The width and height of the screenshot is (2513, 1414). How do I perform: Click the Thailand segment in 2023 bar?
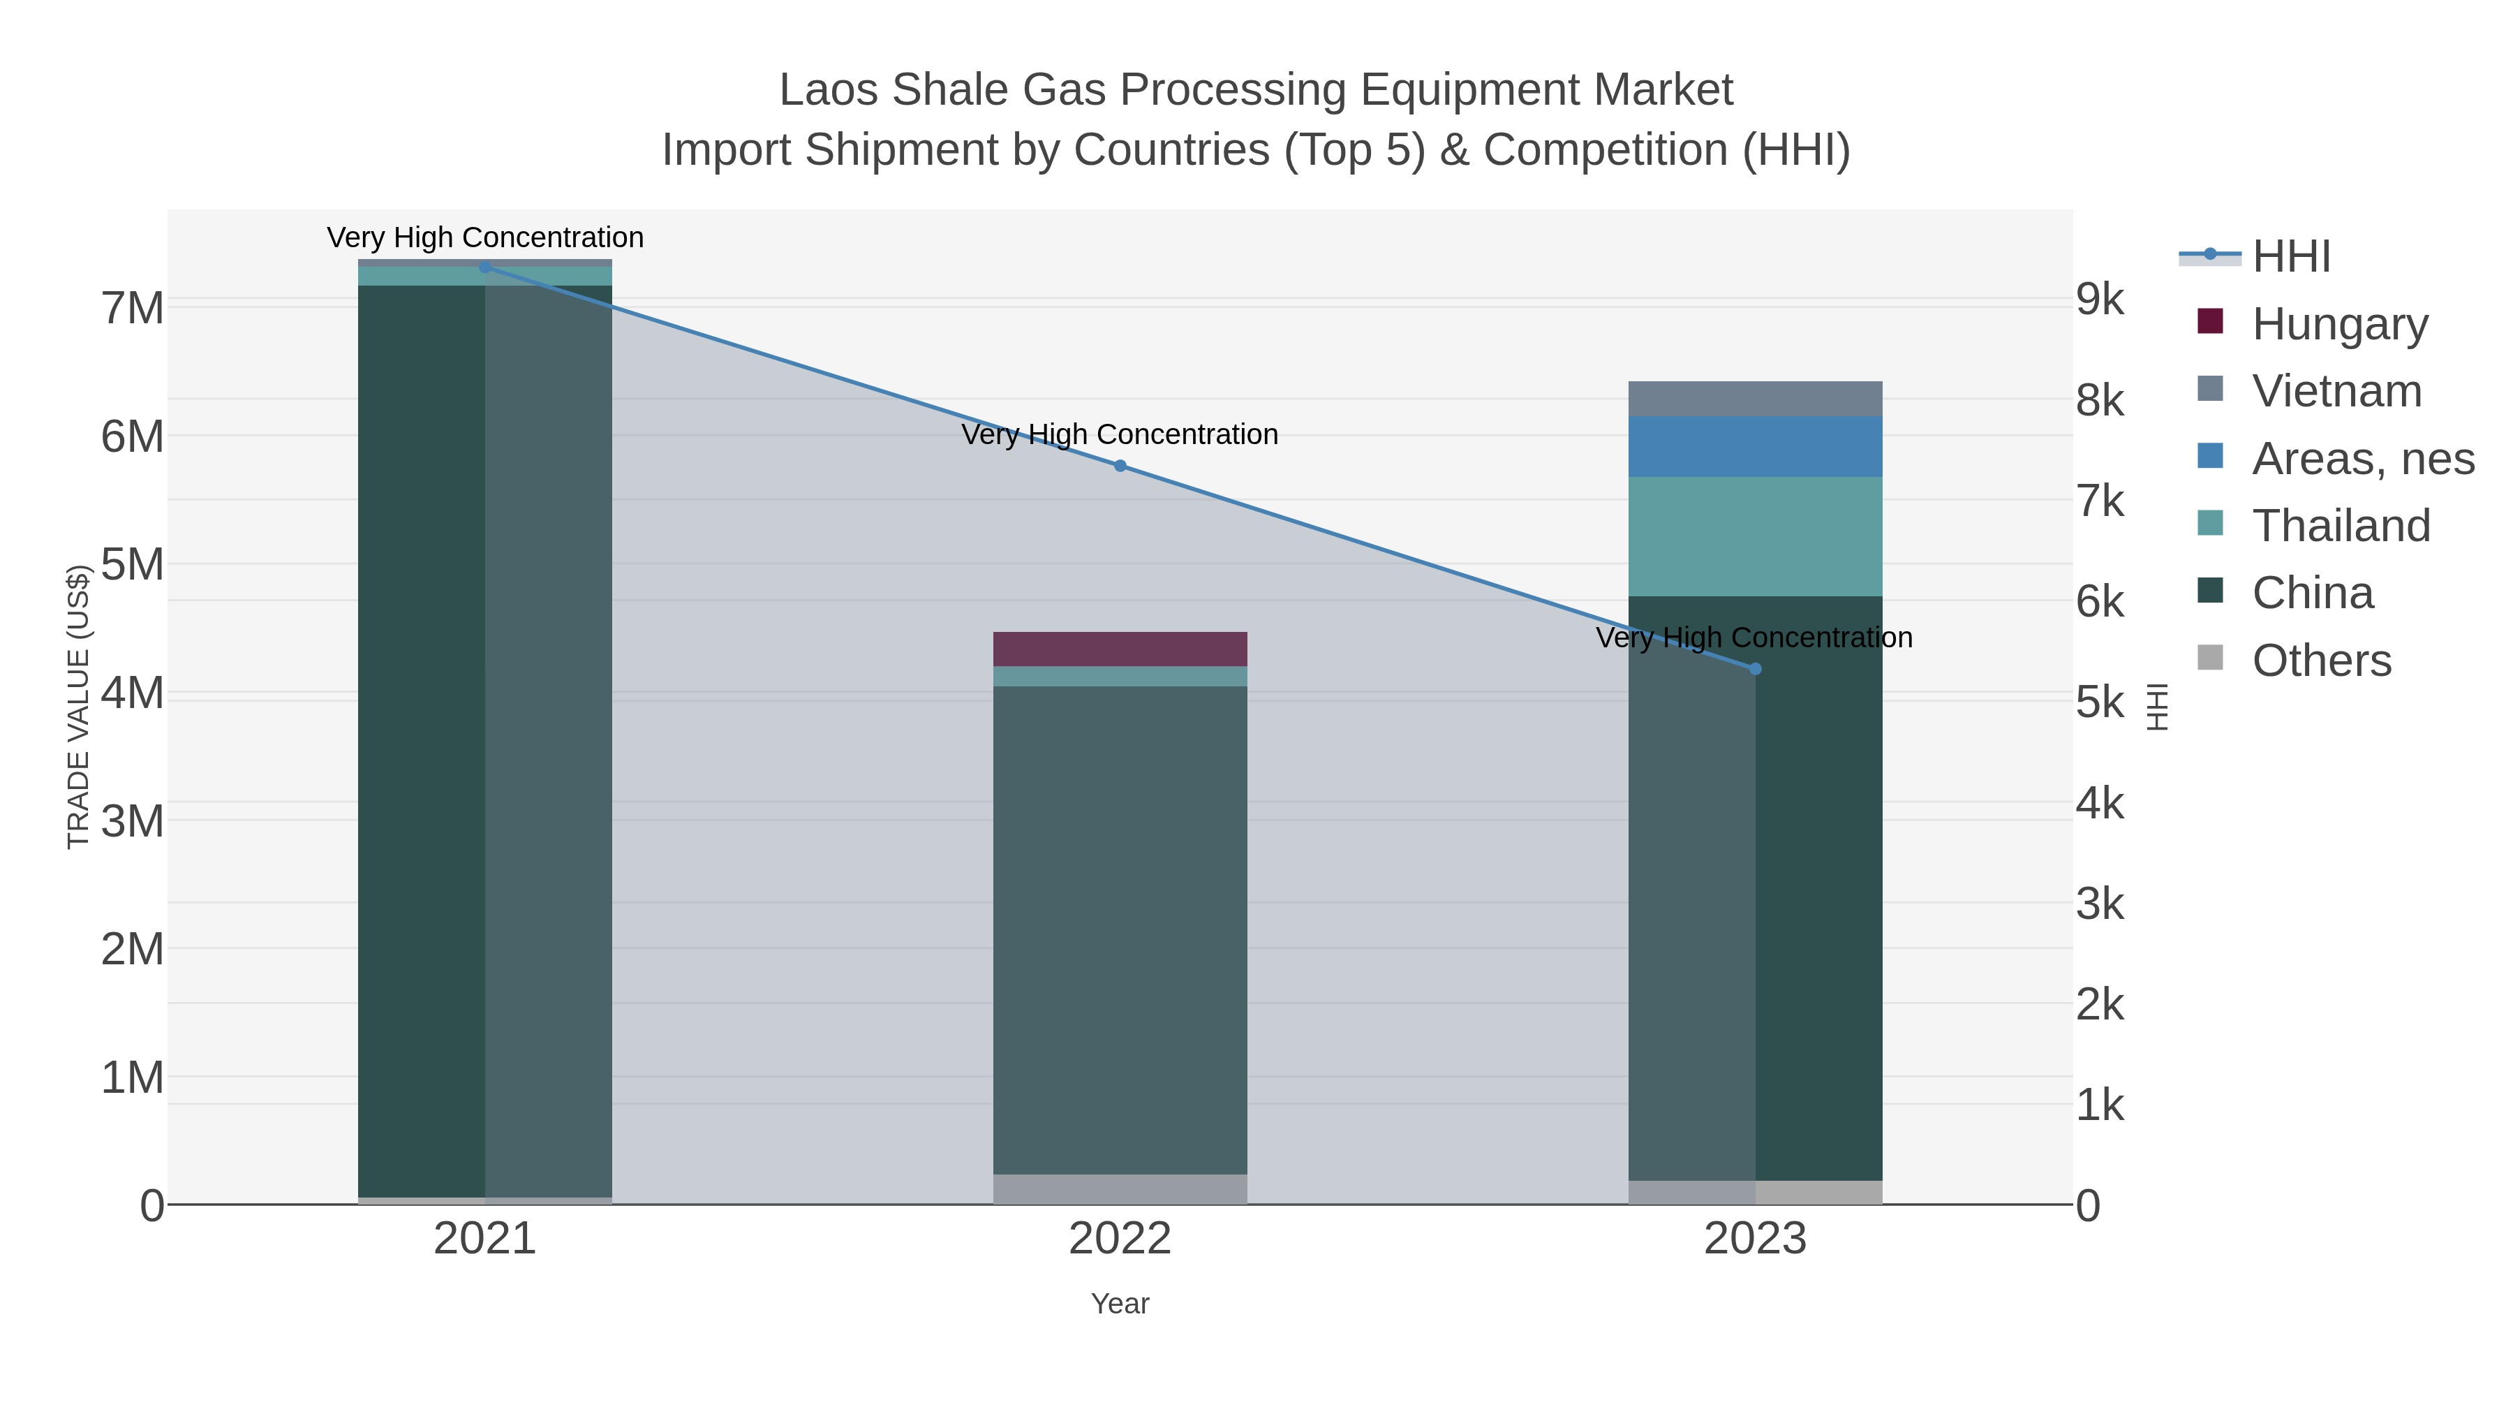click(1755, 537)
